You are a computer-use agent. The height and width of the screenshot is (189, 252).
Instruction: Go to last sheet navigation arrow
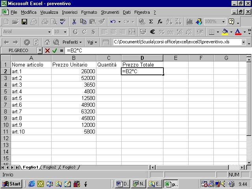[17, 167]
